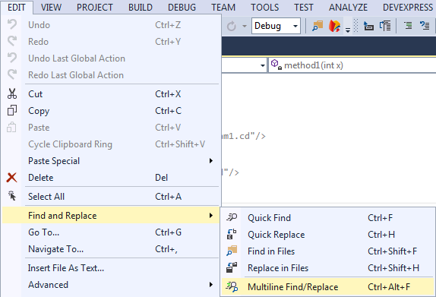Choose Find in Files
The width and height of the screenshot is (436, 297).
[x=328, y=251]
